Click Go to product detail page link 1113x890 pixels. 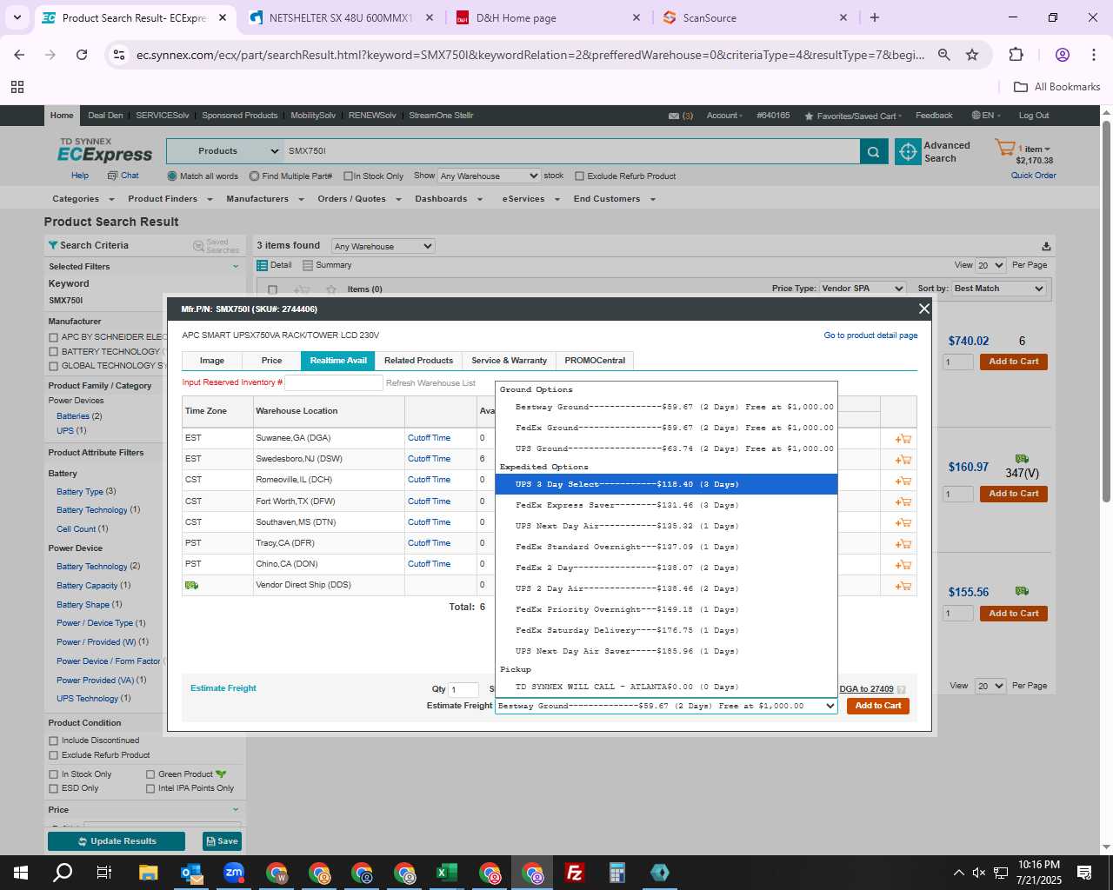870,335
